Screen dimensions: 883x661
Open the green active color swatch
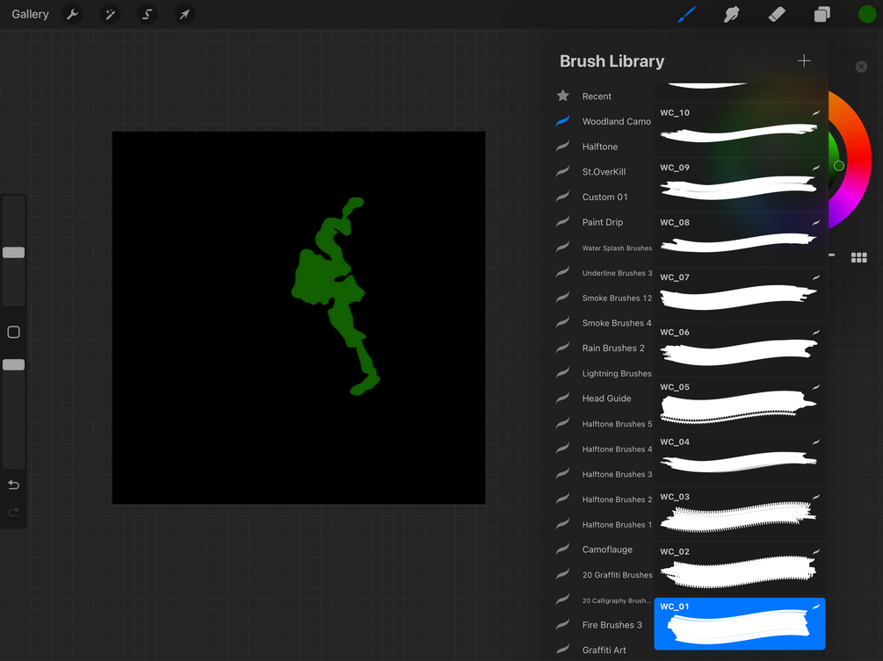866,14
